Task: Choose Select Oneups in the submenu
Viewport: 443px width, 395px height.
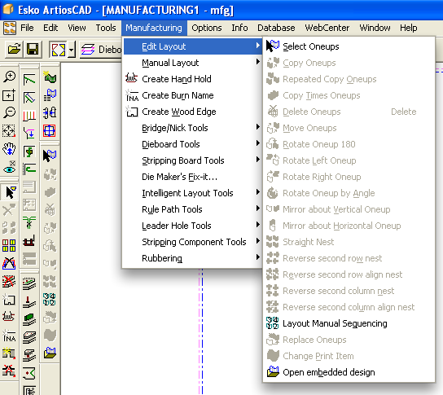Action: (x=349, y=46)
